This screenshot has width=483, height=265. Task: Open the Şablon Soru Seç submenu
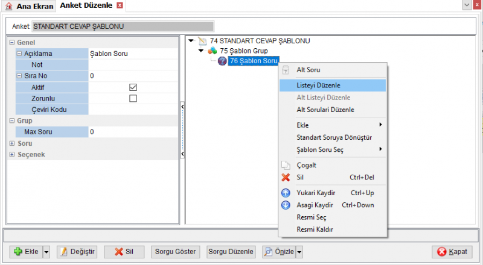click(333, 150)
